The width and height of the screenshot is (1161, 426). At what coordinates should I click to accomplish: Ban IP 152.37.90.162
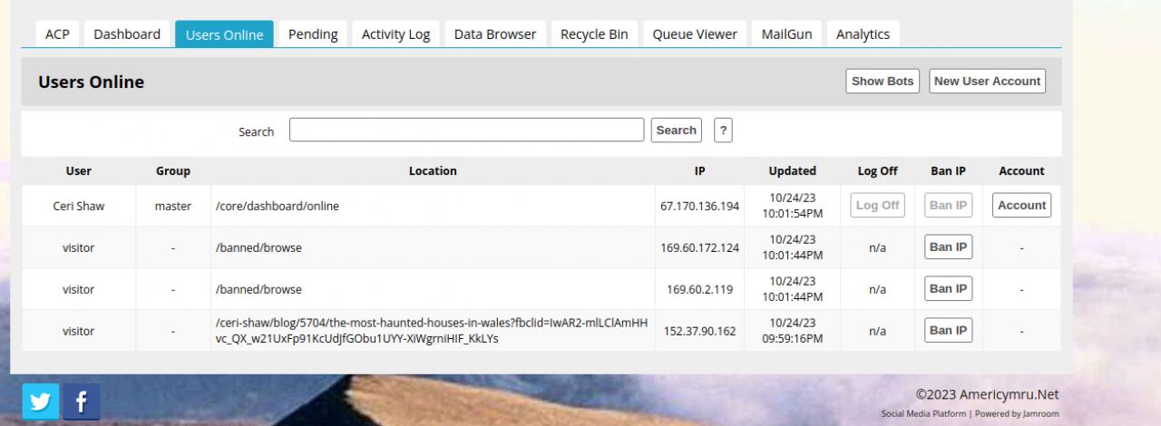pos(948,331)
